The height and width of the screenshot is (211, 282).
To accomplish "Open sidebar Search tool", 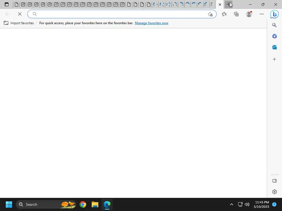I will point(274,25).
